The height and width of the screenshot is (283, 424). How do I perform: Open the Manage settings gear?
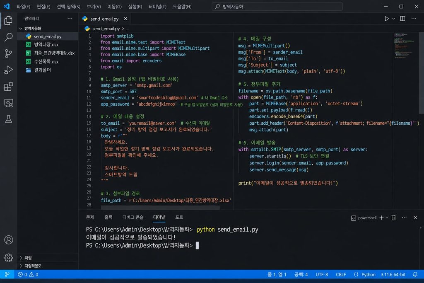tap(8, 258)
